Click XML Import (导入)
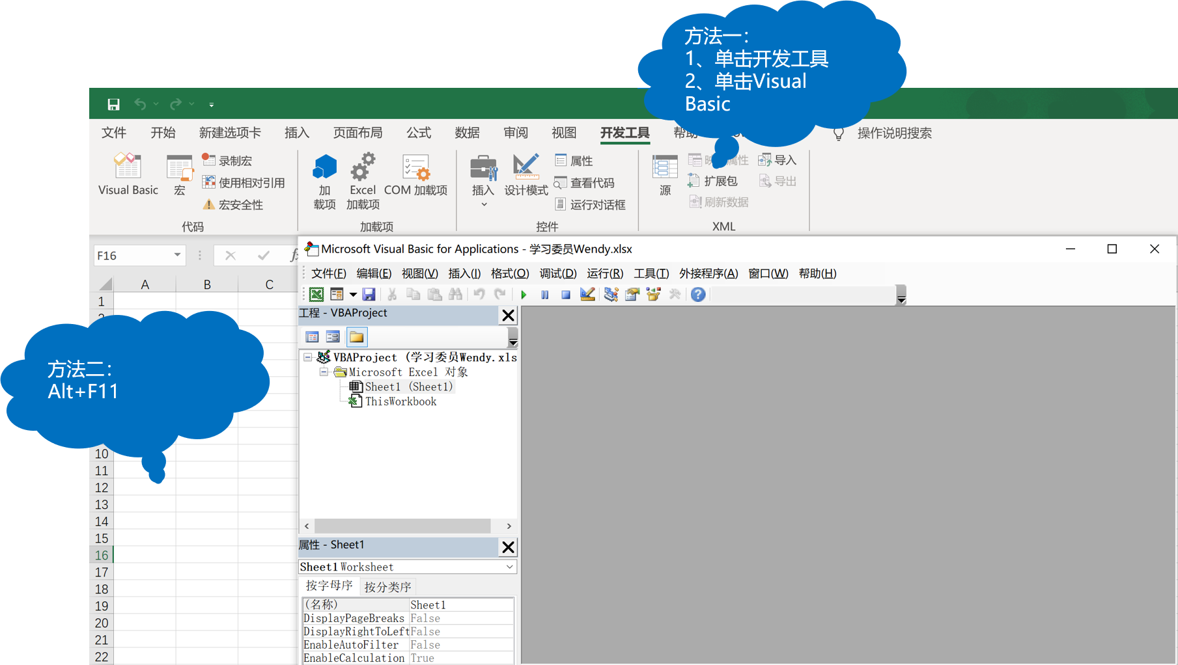1178x665 pixels. [778, 160]
